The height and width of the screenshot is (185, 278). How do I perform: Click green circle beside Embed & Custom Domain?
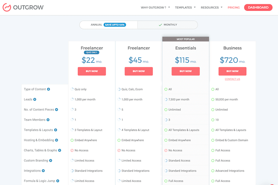pos(213,140)
